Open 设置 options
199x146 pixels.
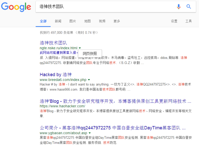(x=174, y=21)
